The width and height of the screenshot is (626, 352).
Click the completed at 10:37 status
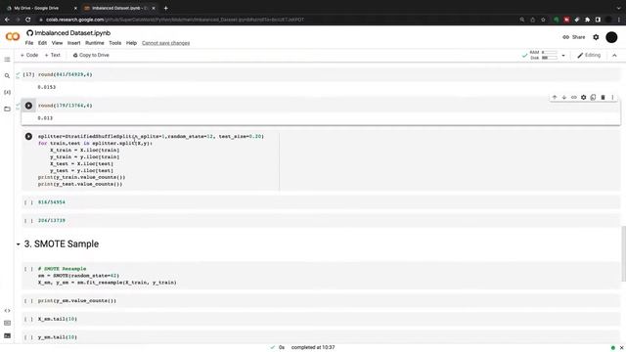click(x=313, y=348)
